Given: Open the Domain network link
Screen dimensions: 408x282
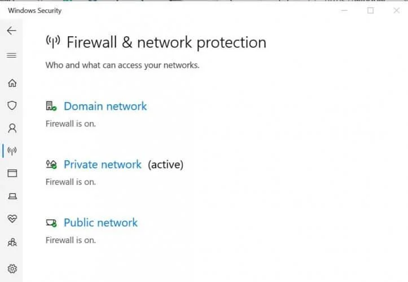Looking at the screenshot, I should [105, 106].
